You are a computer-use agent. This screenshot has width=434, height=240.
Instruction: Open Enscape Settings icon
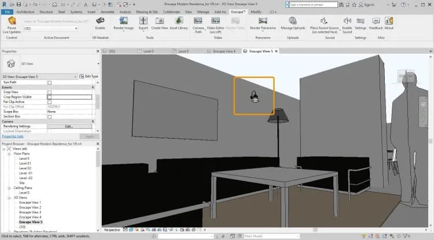pyautogui.click(x=360, y=21)
